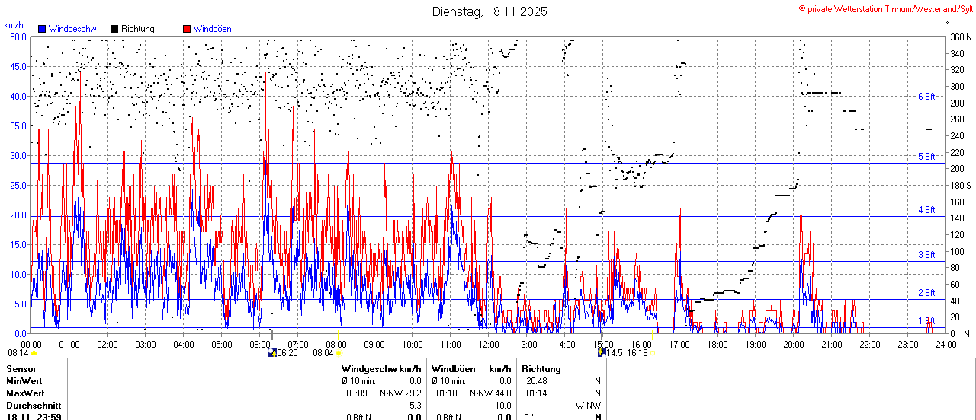Click the blue moon icon next to 06:20
The height and width of the screenshot is (420, 976).
pyautogui.click(x=272, y=353)
